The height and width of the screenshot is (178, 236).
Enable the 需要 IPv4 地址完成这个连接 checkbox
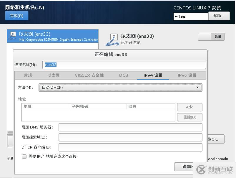click(24, 157)
